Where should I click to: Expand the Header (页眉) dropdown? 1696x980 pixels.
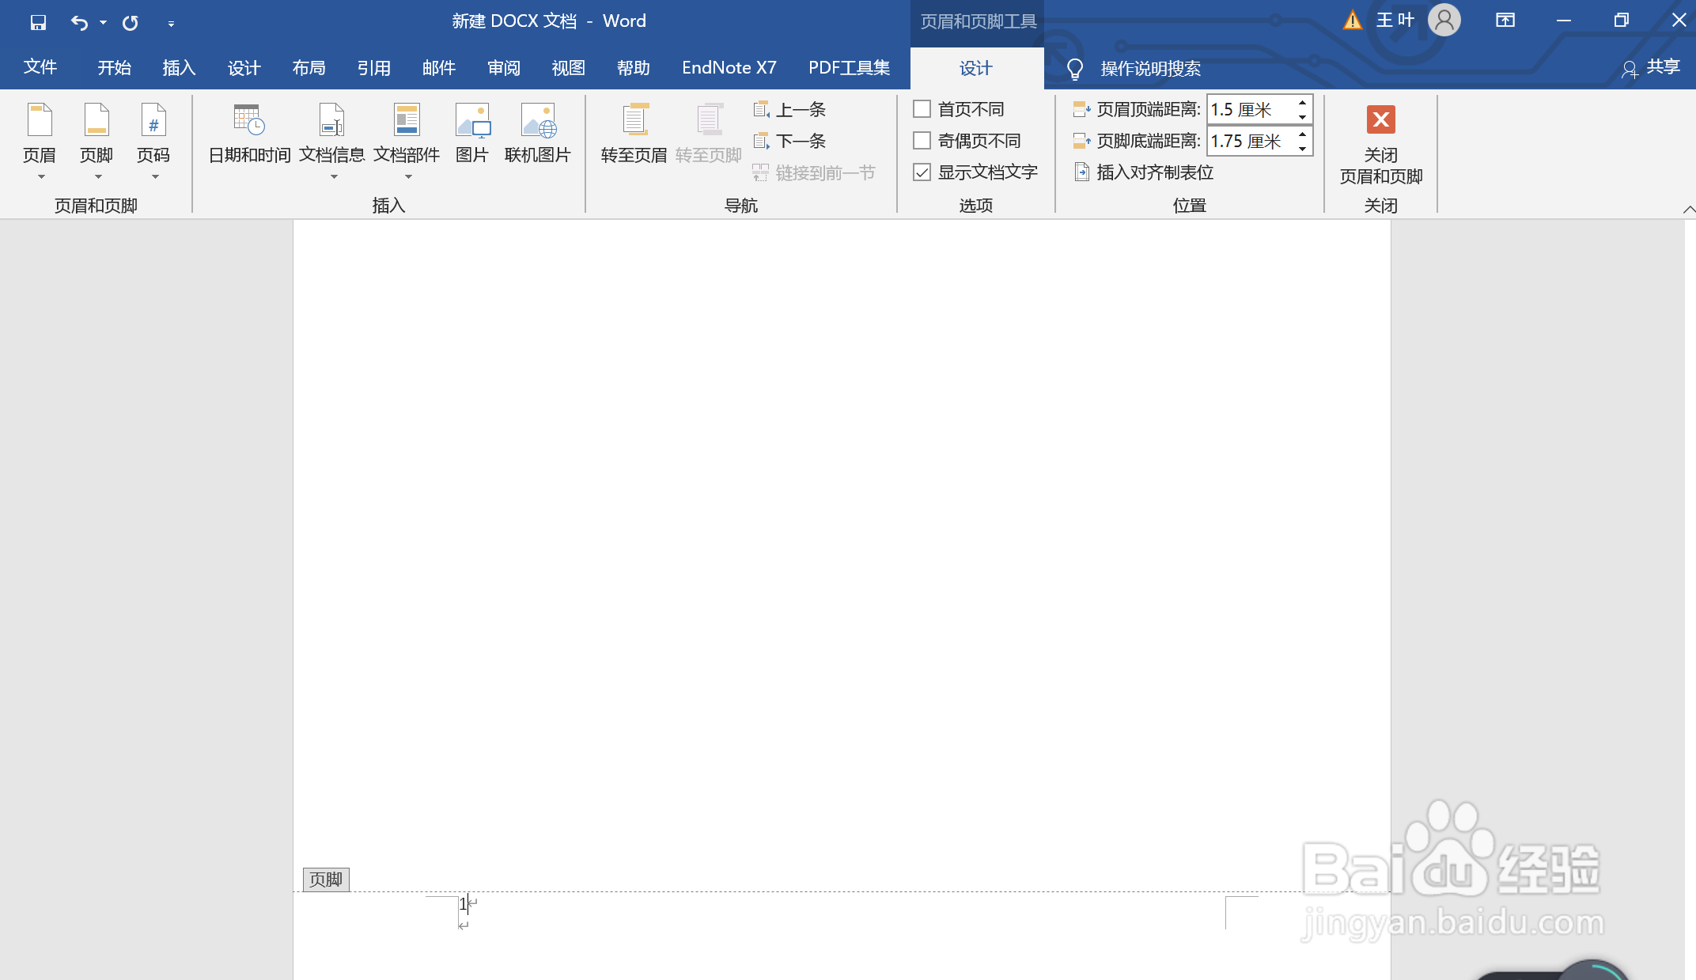[40, 176]
